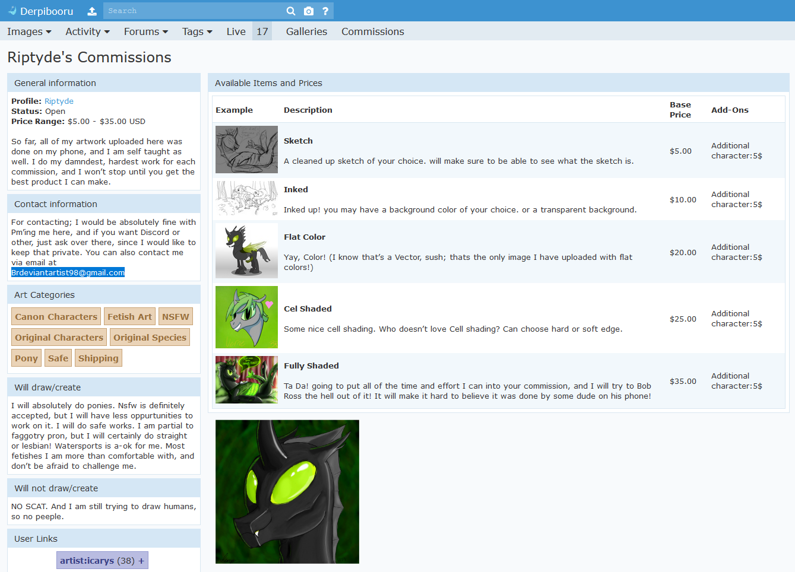Open the Galleries page
The image size is (795, 572).
pyautogui.click(x=306, y=31)
